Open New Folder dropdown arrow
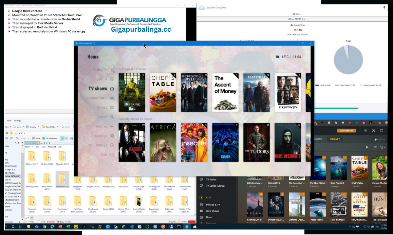Viewport: 393px width, 235px height. coord(58,127)
